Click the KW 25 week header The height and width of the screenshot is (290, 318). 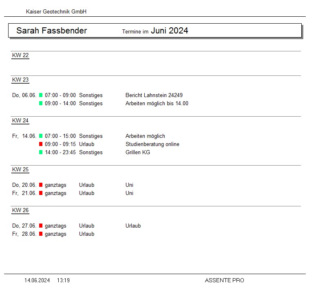20,170
